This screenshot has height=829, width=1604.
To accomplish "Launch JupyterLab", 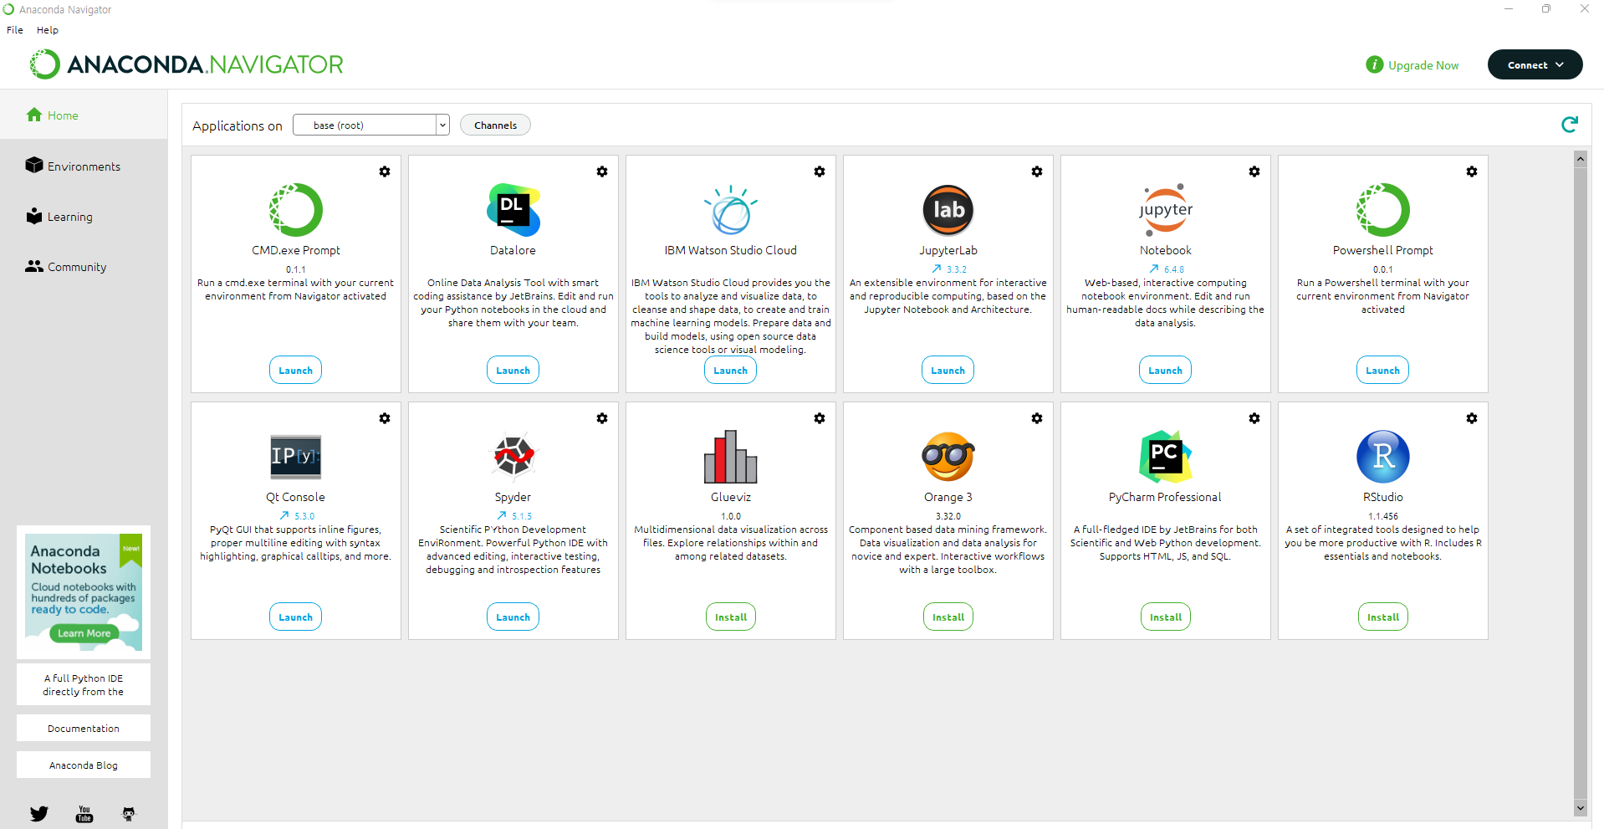I will pyautogui.click(x=948, y=370).
